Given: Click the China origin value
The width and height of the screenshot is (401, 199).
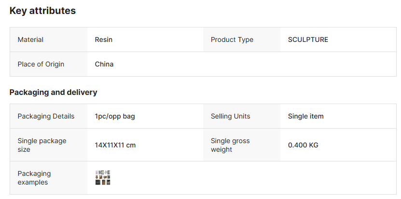Looking at the screenshot, I should [104, 64].
